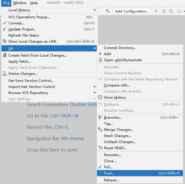The width and height of the screenshot is (185, 184).
Task: Click the clock icon beside Show History
Action: pyautogui.click(x=100, y=97)
